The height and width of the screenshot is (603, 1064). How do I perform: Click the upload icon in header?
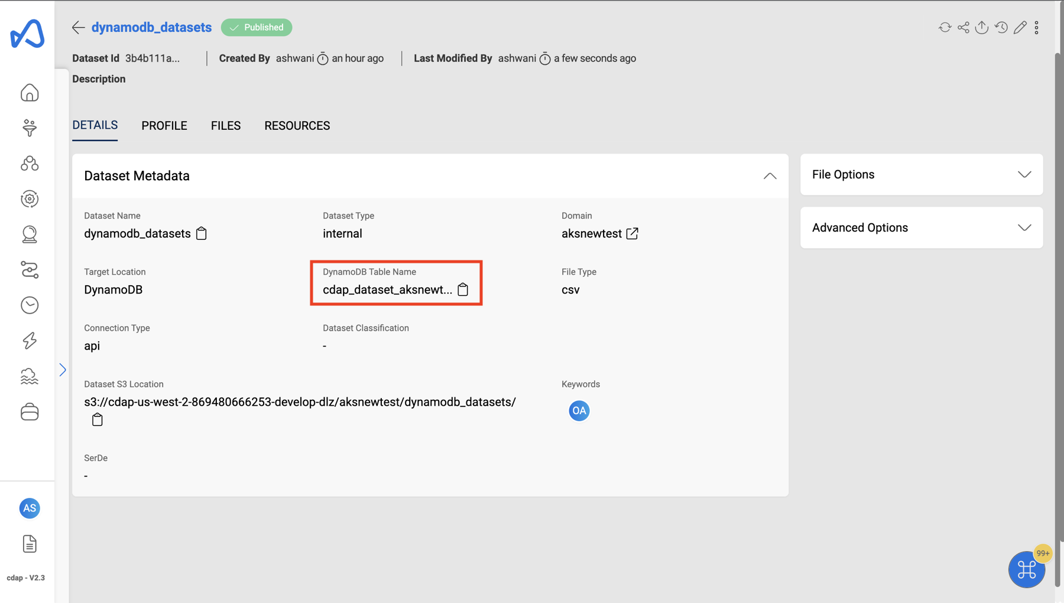[x=982, y=27]
